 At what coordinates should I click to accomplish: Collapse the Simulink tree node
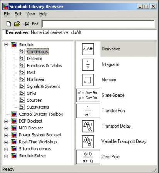6,45
